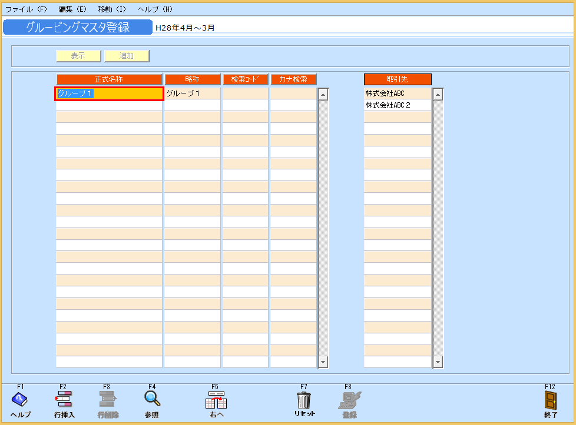The width and height of the screenshot is (576, 425).
Task: Open the 編集(E) menu
Action: coord(72,9)
